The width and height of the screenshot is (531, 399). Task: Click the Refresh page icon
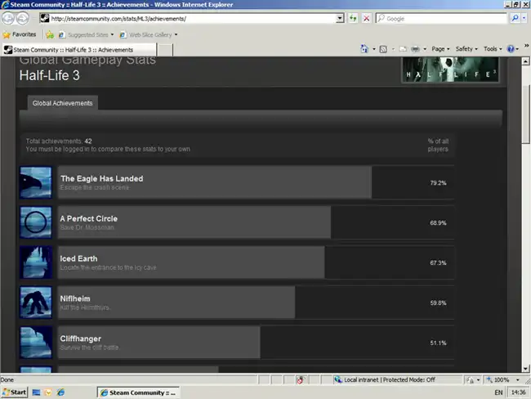[x=353, y=18]
